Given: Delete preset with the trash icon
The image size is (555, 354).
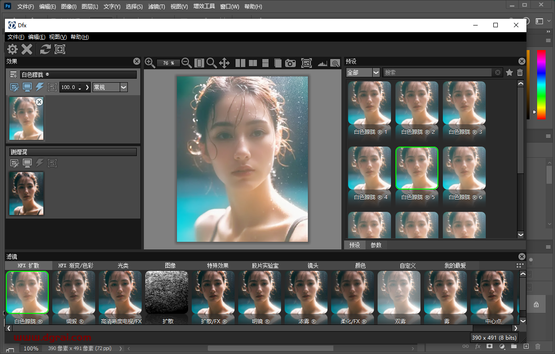Looking at the screenshot, I should (520, 72).
